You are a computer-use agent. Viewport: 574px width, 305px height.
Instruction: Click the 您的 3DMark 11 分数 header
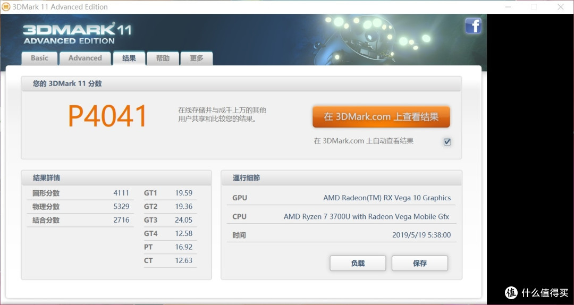(241, 84)
